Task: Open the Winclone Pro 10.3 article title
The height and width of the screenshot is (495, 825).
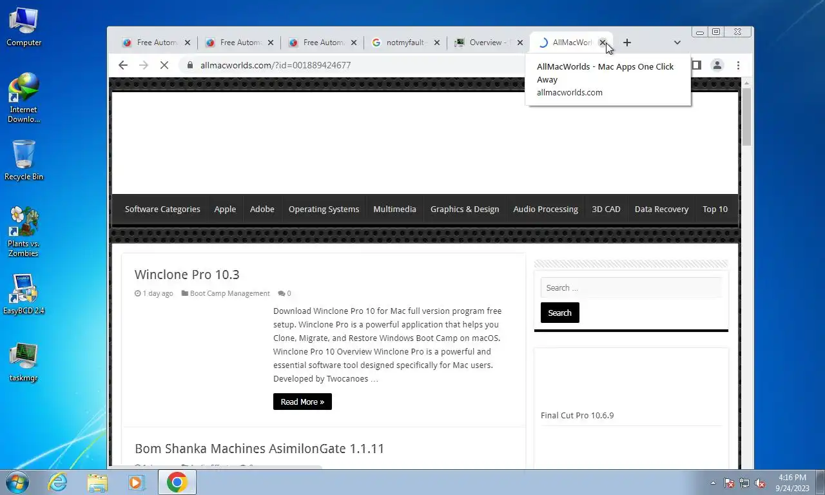Action: pyautogui.click(x=187, y=275)
